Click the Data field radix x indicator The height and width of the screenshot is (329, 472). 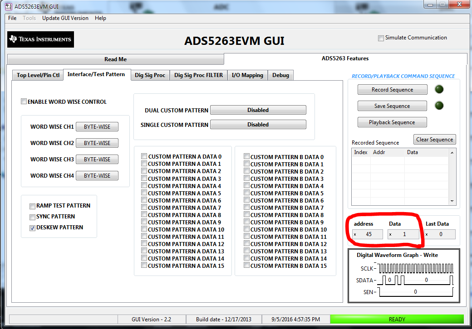pyautogui.click(x=390, y=234)
